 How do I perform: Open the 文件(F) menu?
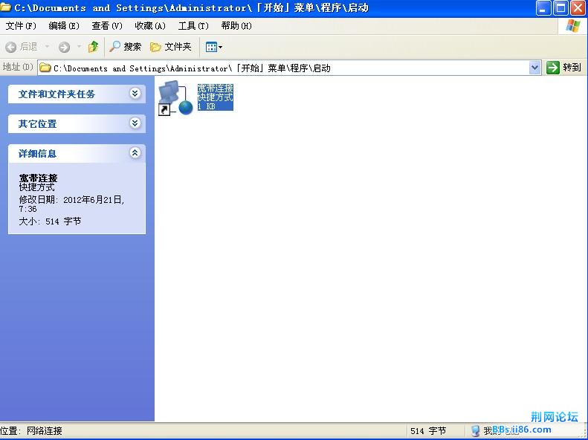tap(21, 26)
